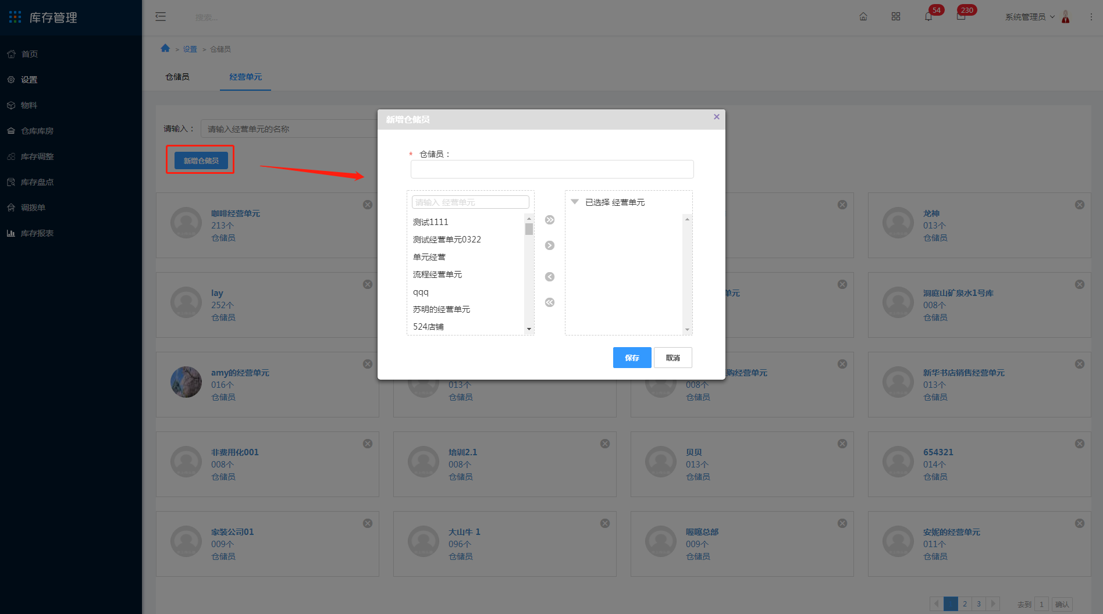Remove the 非费用化001 card

[x=368, y=444]
